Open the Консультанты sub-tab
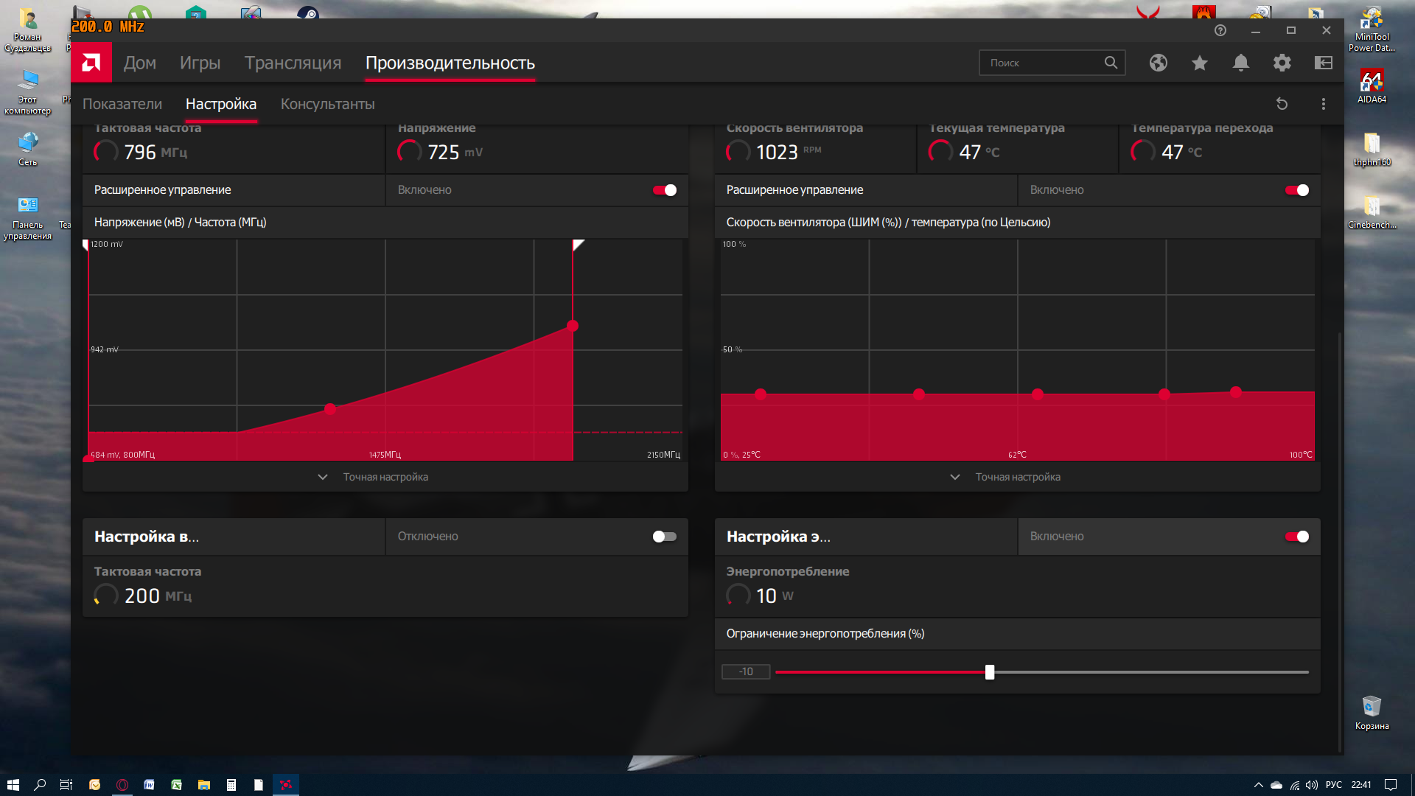 pos(327,104)
